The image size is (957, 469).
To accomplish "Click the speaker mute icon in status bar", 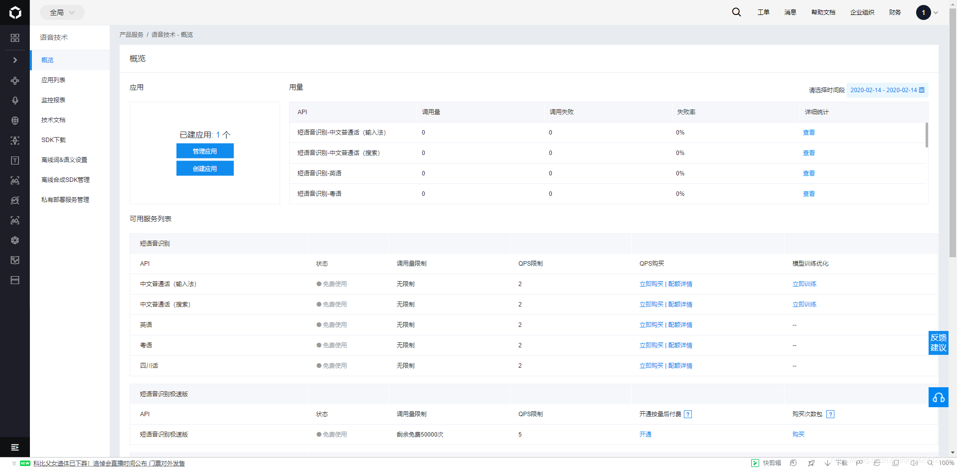I will coord(914,463).
